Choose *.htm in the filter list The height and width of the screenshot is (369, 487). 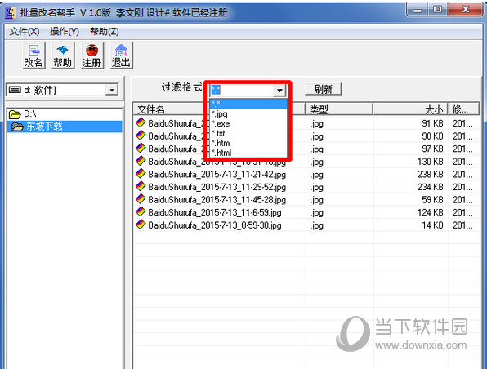[x=248, y=143]
